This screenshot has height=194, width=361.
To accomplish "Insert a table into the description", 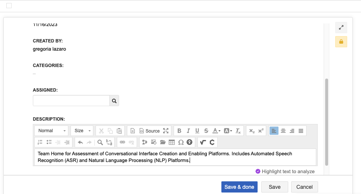I will click(x=172, y=142).
